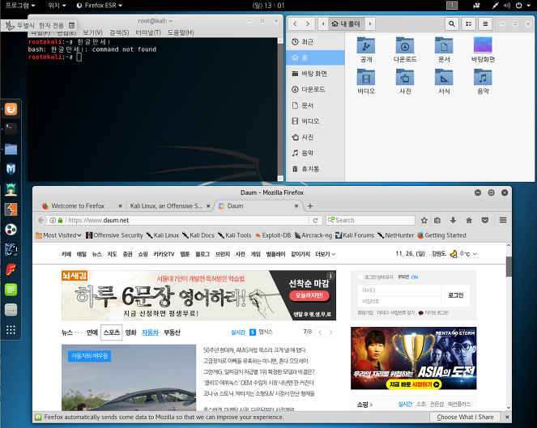This screenshot has height=428, width=537.
Task: Go forward in the file manager
Action: pyautogui.click(x=308, y=24)
